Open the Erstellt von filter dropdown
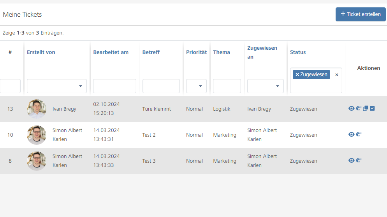 pyautogui.click(x=56, y=86)
